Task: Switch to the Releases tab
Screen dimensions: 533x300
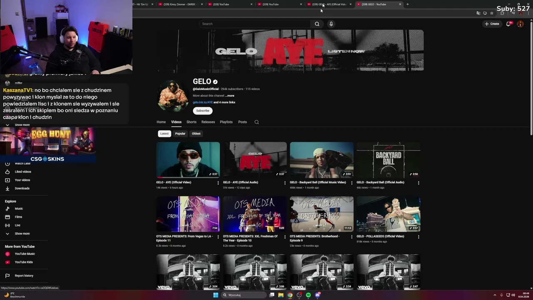Action: pyautogui.click(x=208, y=122)
